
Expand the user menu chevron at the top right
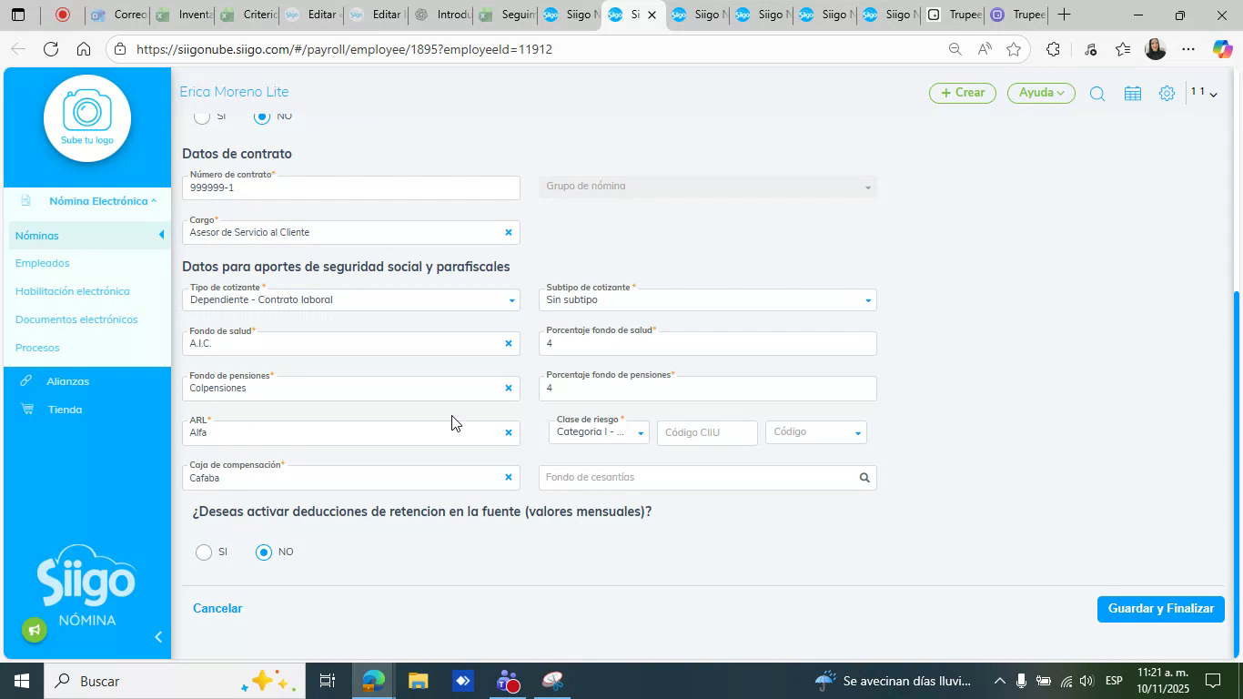1213,95
